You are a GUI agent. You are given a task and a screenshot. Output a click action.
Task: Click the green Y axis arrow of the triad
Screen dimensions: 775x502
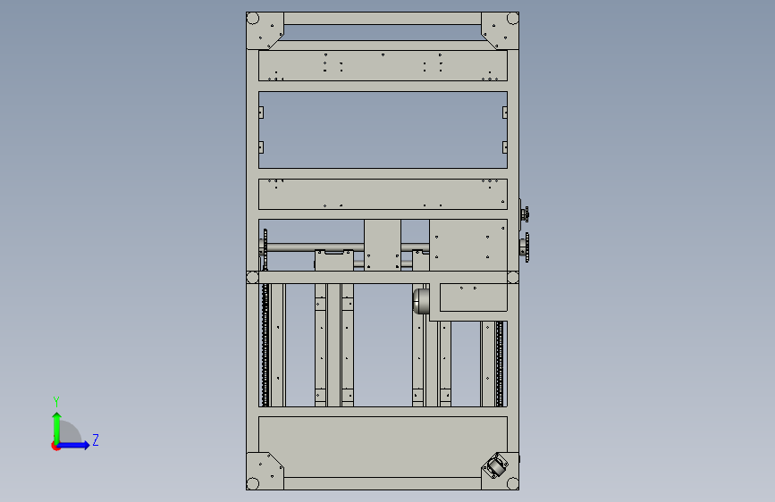pos(57,428)
